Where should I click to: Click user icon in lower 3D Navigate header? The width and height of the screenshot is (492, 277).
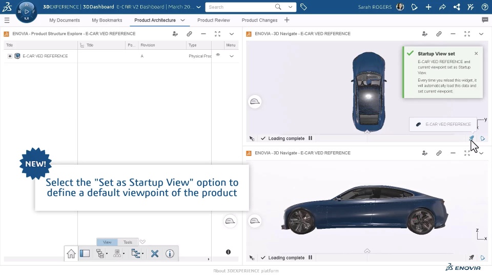click(424, 153)
